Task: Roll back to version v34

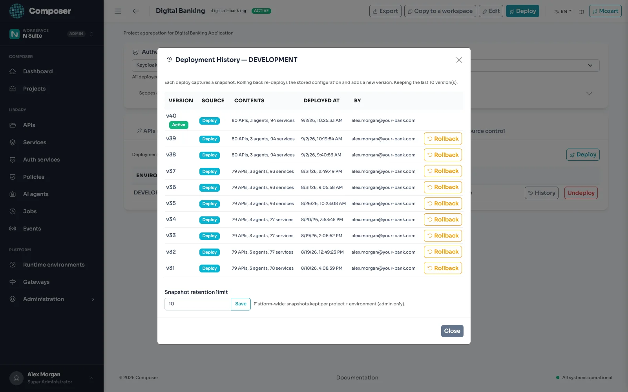Action: point(443,220)
